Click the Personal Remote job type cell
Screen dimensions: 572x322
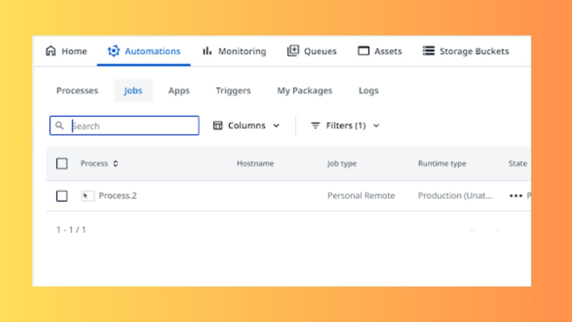click(361, 196)
